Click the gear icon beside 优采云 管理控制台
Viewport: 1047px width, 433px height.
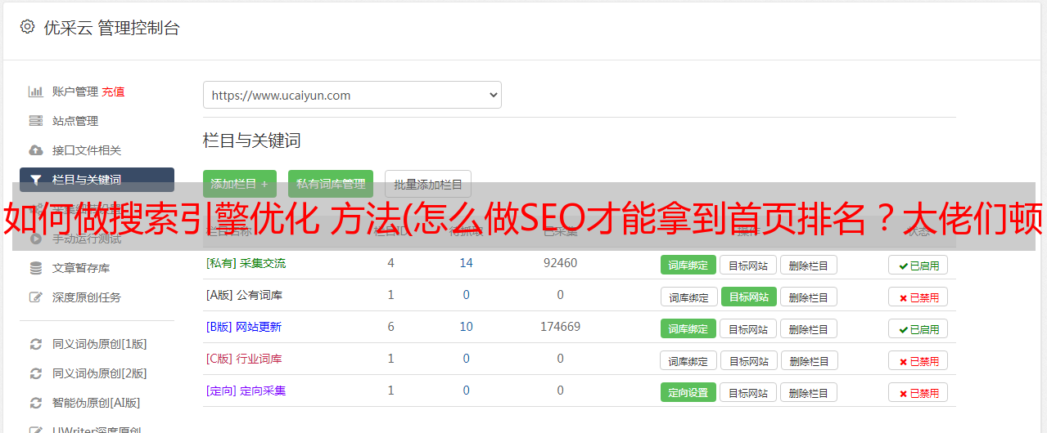27,27
